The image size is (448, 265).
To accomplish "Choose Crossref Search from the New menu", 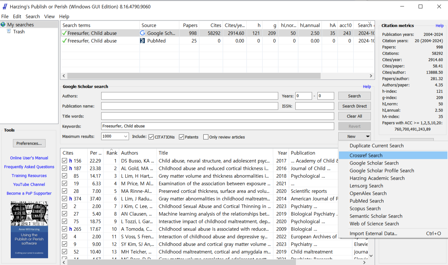I will 393,155.
